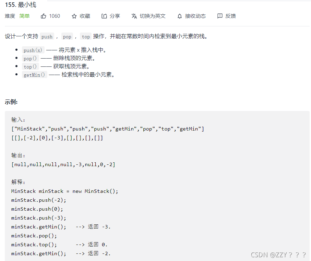Viewport: 311px width, 261px height.
Task: Click the translate language icon
Action: click(x=134, y=16)
